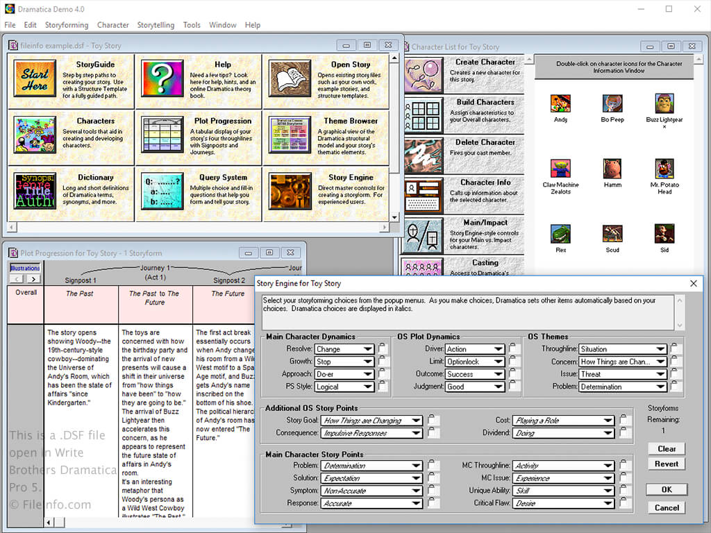The width and height of the screenshot is (711, 533).
Task: Click the Clear button
Action: pos(667,449)
